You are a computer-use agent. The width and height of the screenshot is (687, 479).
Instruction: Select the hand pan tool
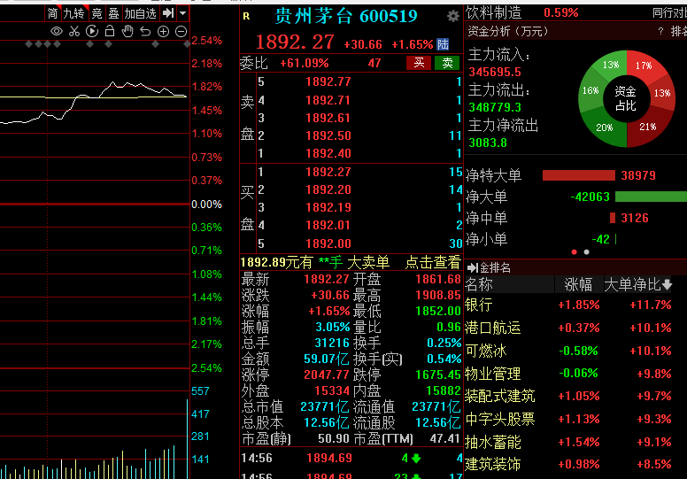pyautogui.click(x=127, y=31)
